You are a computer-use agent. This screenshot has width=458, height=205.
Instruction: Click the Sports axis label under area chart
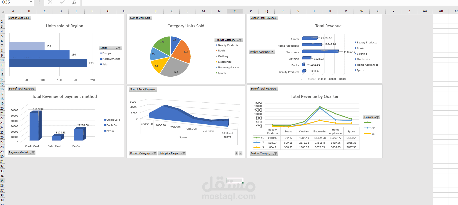(x=183, y=137)
